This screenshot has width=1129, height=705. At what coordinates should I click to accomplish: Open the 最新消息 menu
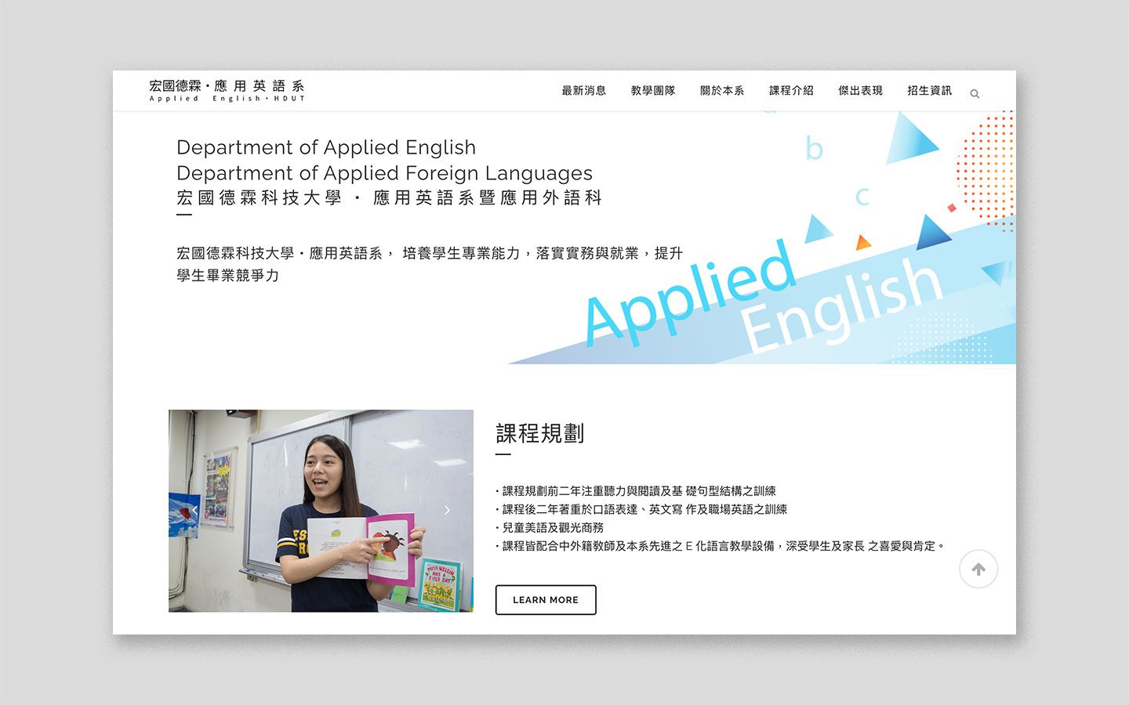pos(583,91)
